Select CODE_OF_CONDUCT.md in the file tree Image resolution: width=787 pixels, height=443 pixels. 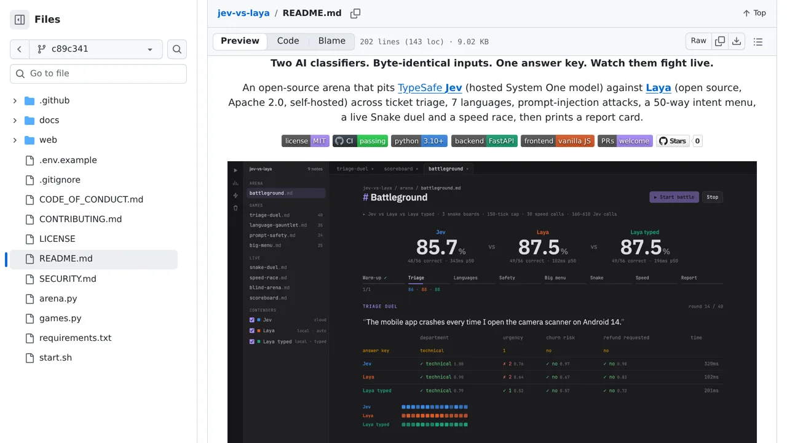pyautogui.click(x=91, y=199)
